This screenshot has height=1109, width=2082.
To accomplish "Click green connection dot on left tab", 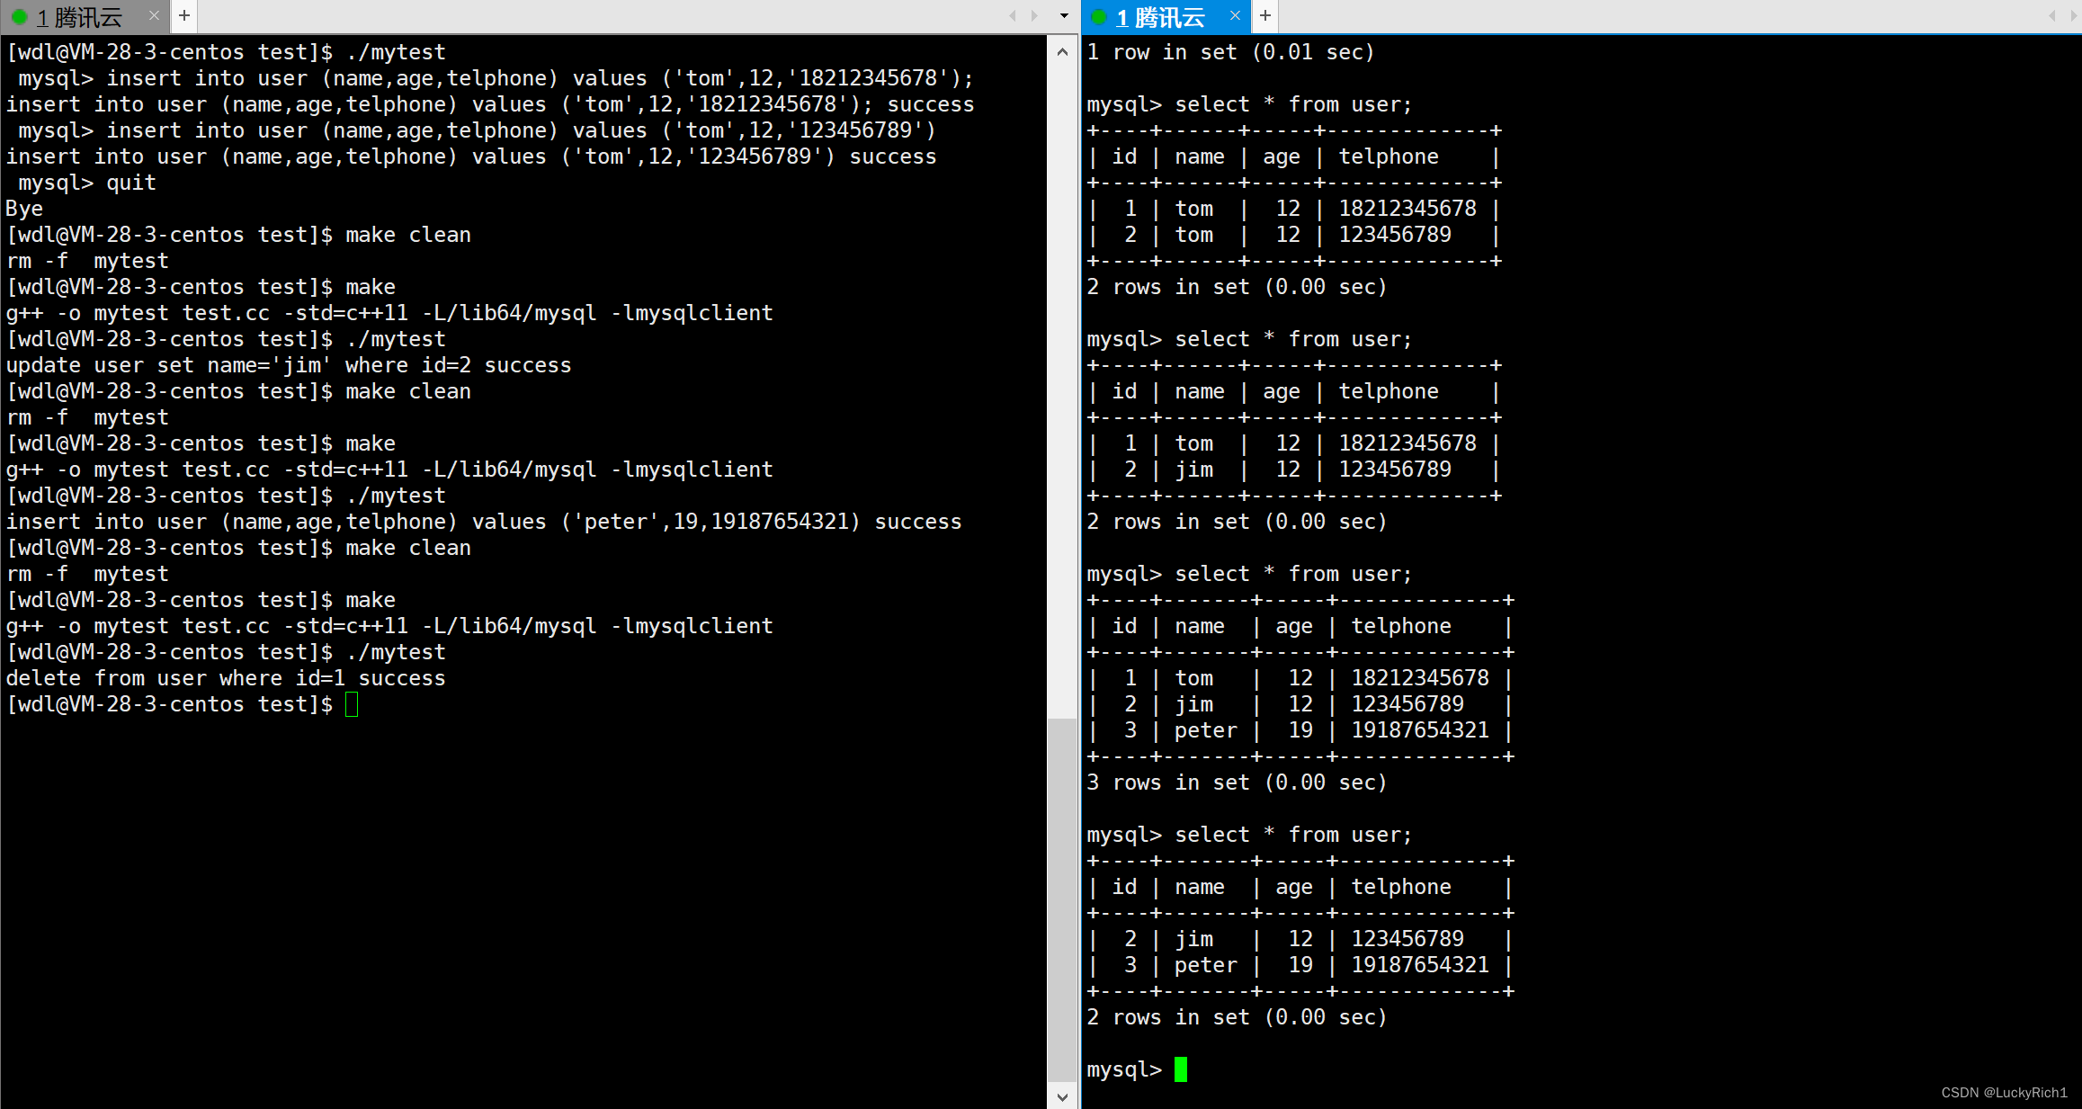I will (x=20, y=17).
